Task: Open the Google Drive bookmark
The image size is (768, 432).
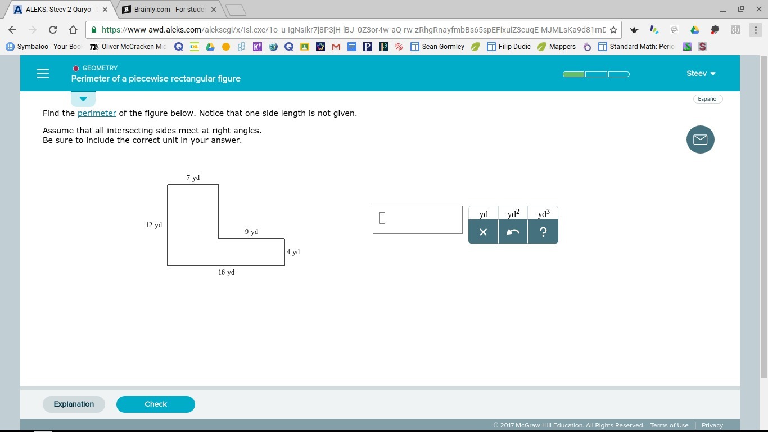Action: (210, 47)
